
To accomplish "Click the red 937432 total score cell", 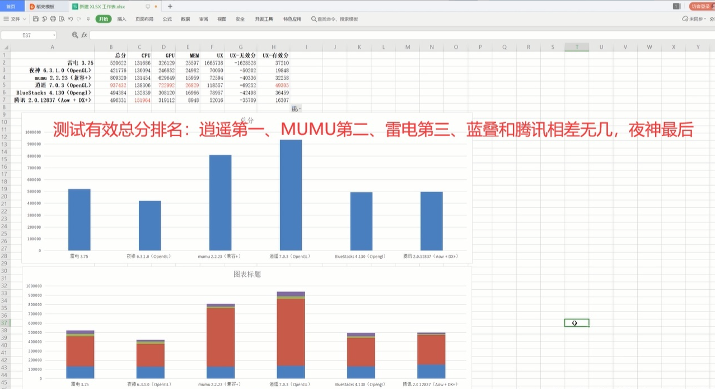I will point(111,85).
